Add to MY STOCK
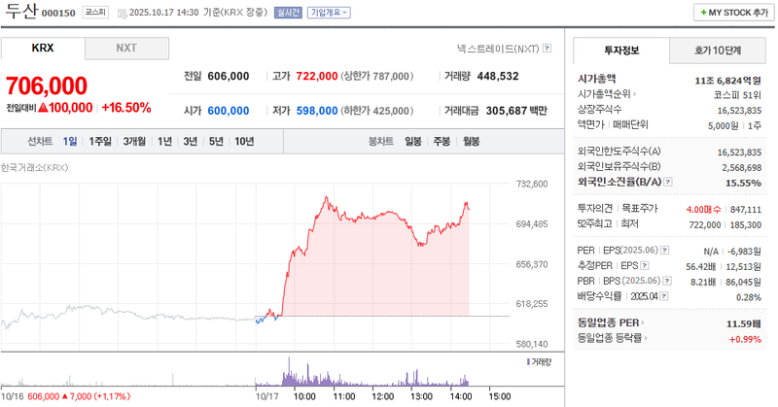 (x=732, y=13)
